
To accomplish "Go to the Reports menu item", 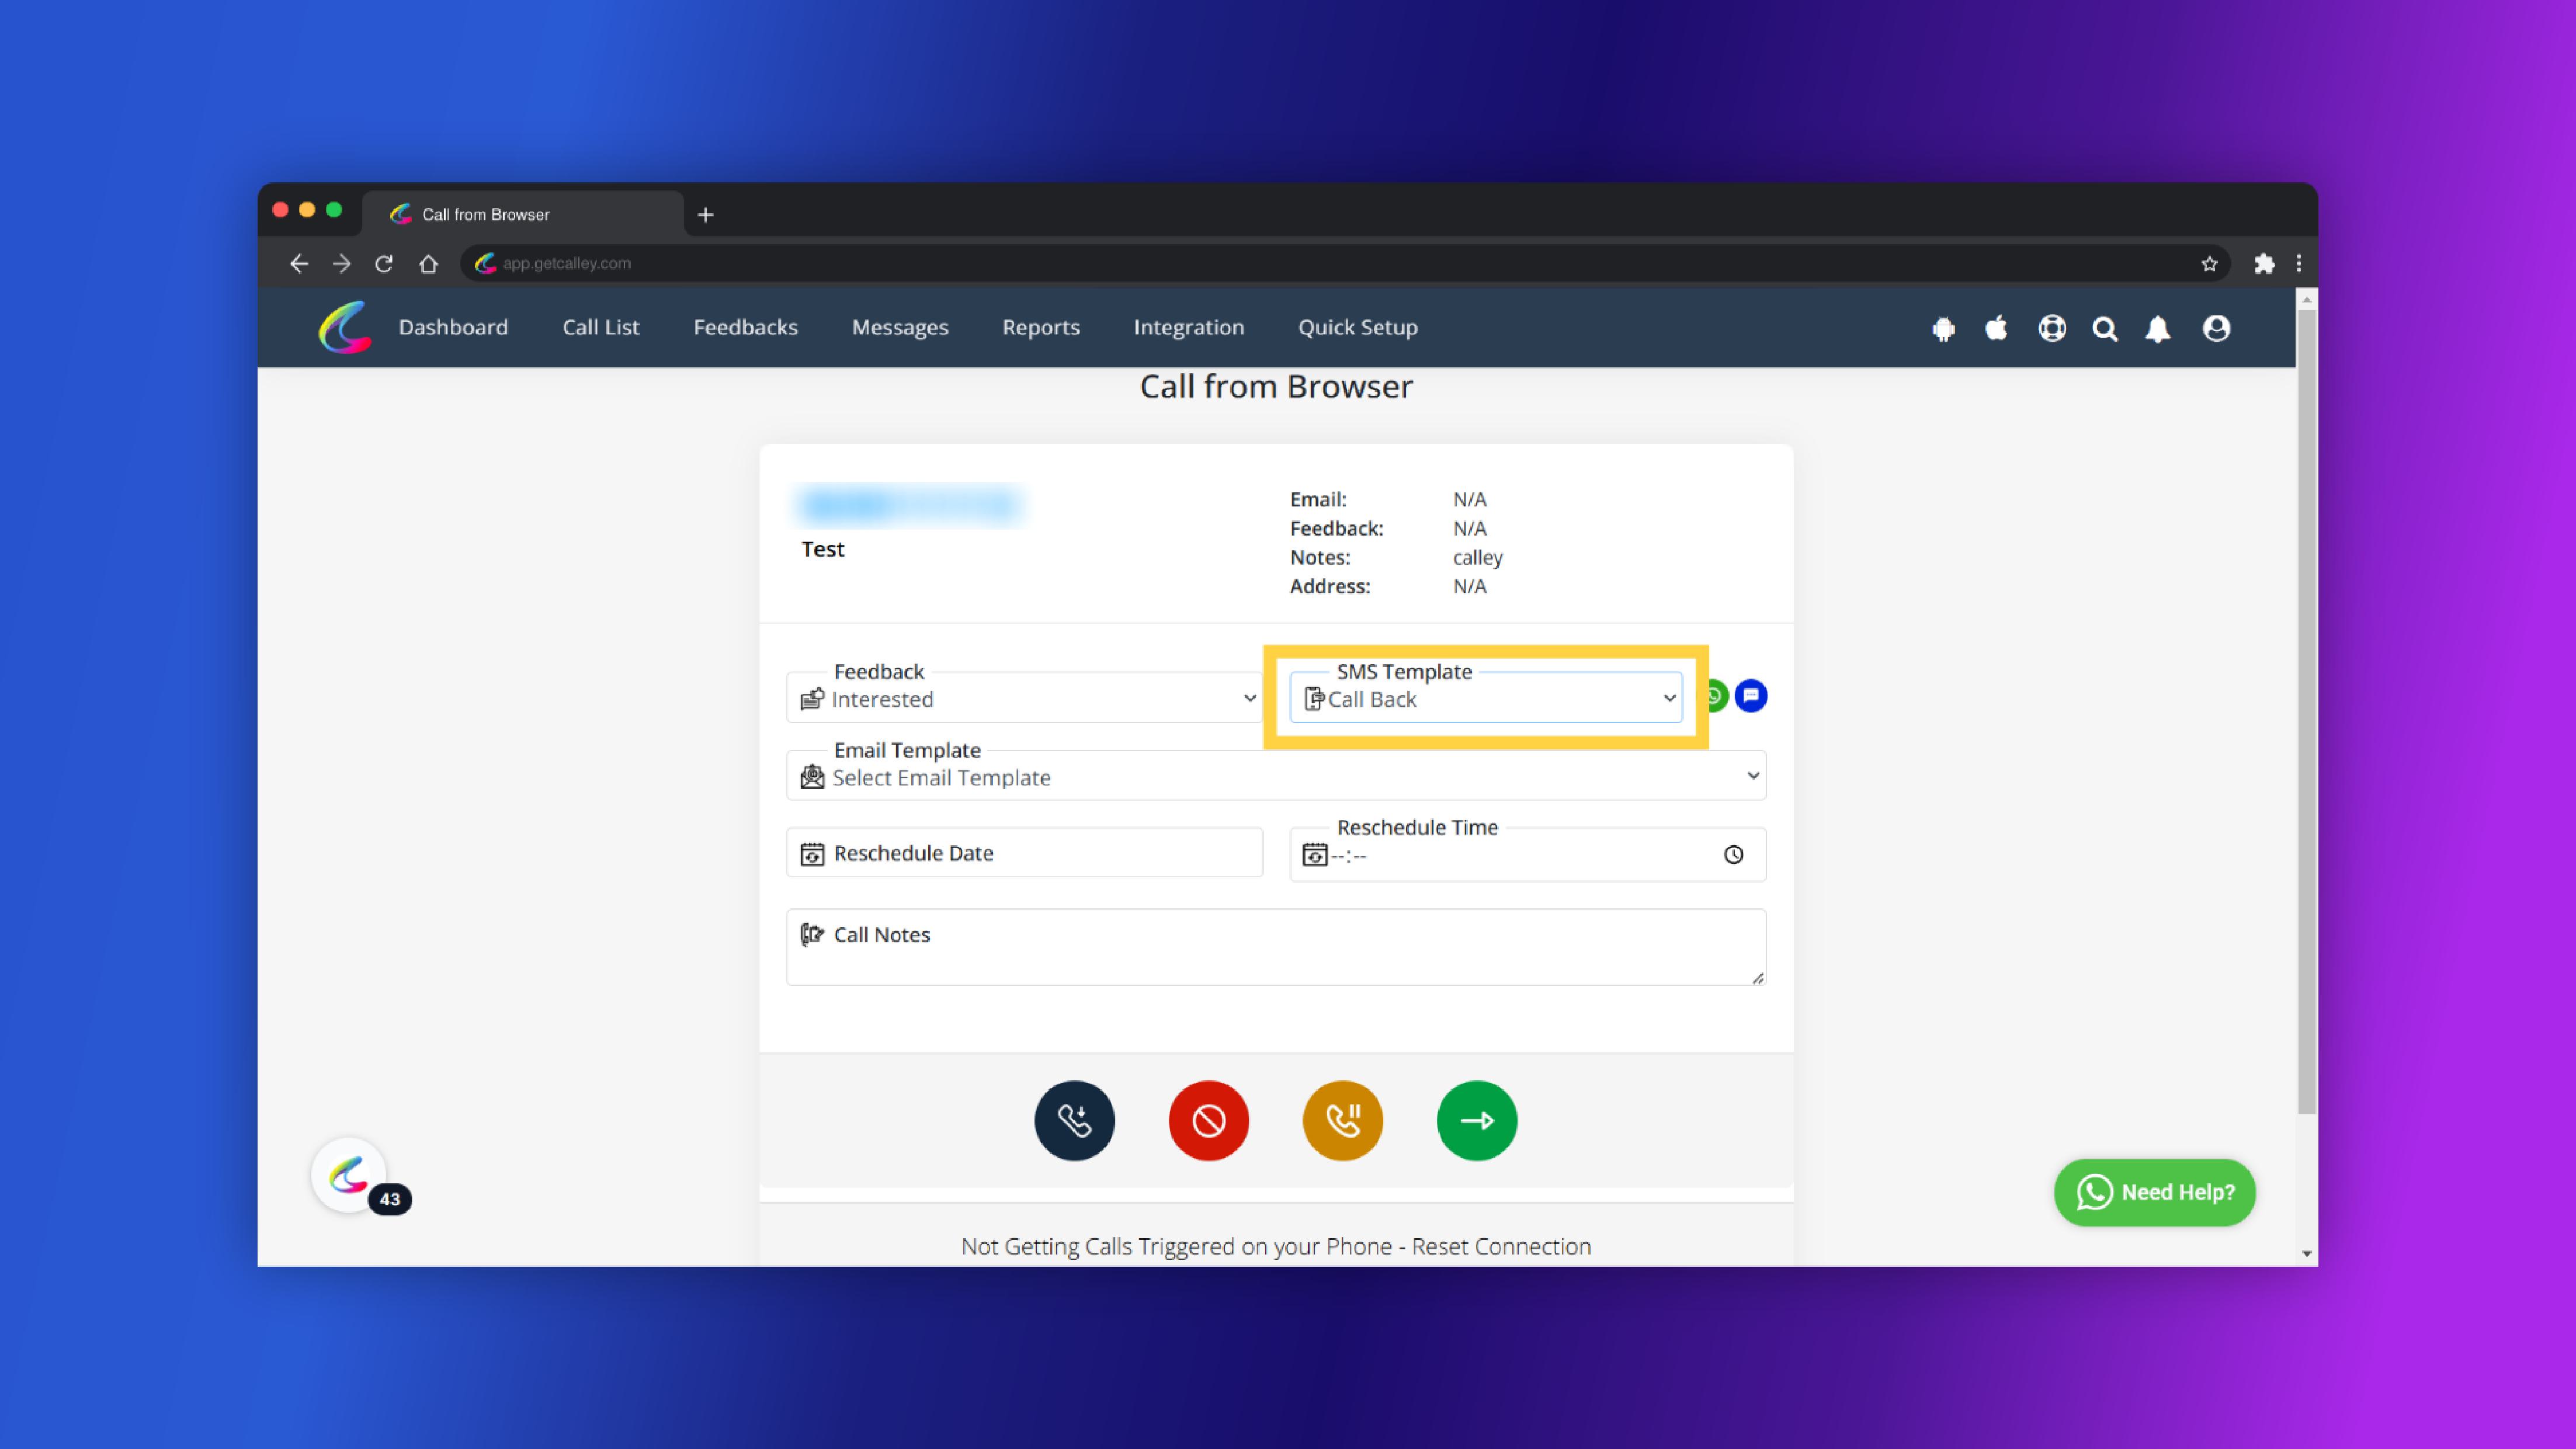I will pos(1040,327).
